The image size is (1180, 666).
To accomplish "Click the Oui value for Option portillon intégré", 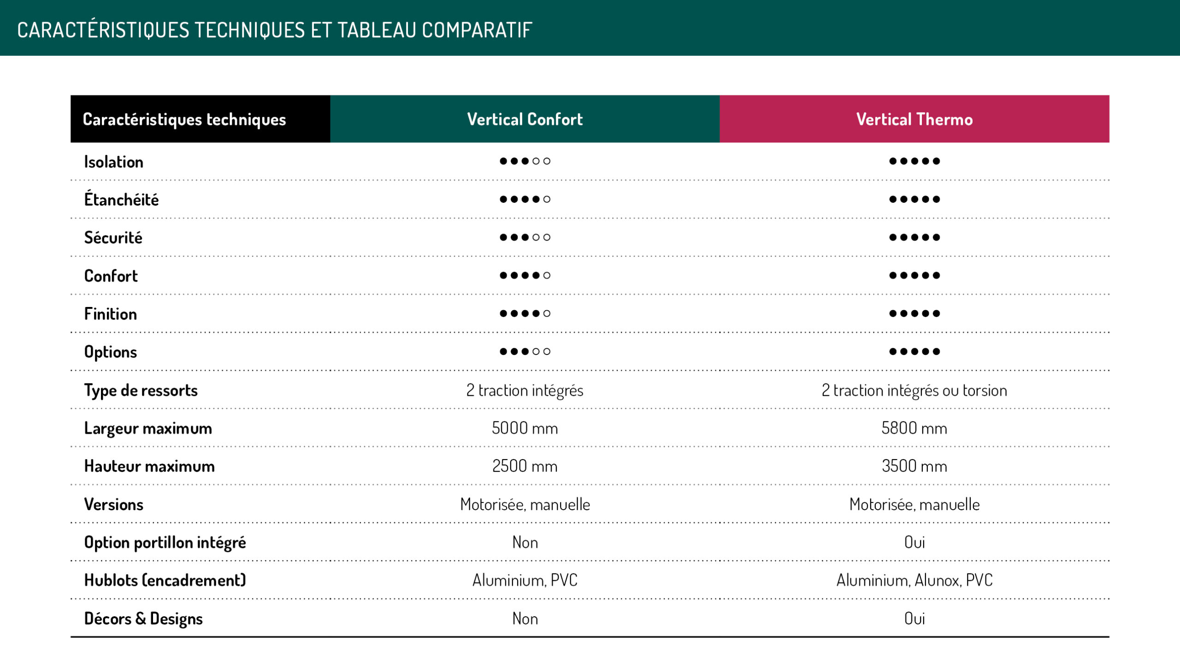I will tap(914, 542).
